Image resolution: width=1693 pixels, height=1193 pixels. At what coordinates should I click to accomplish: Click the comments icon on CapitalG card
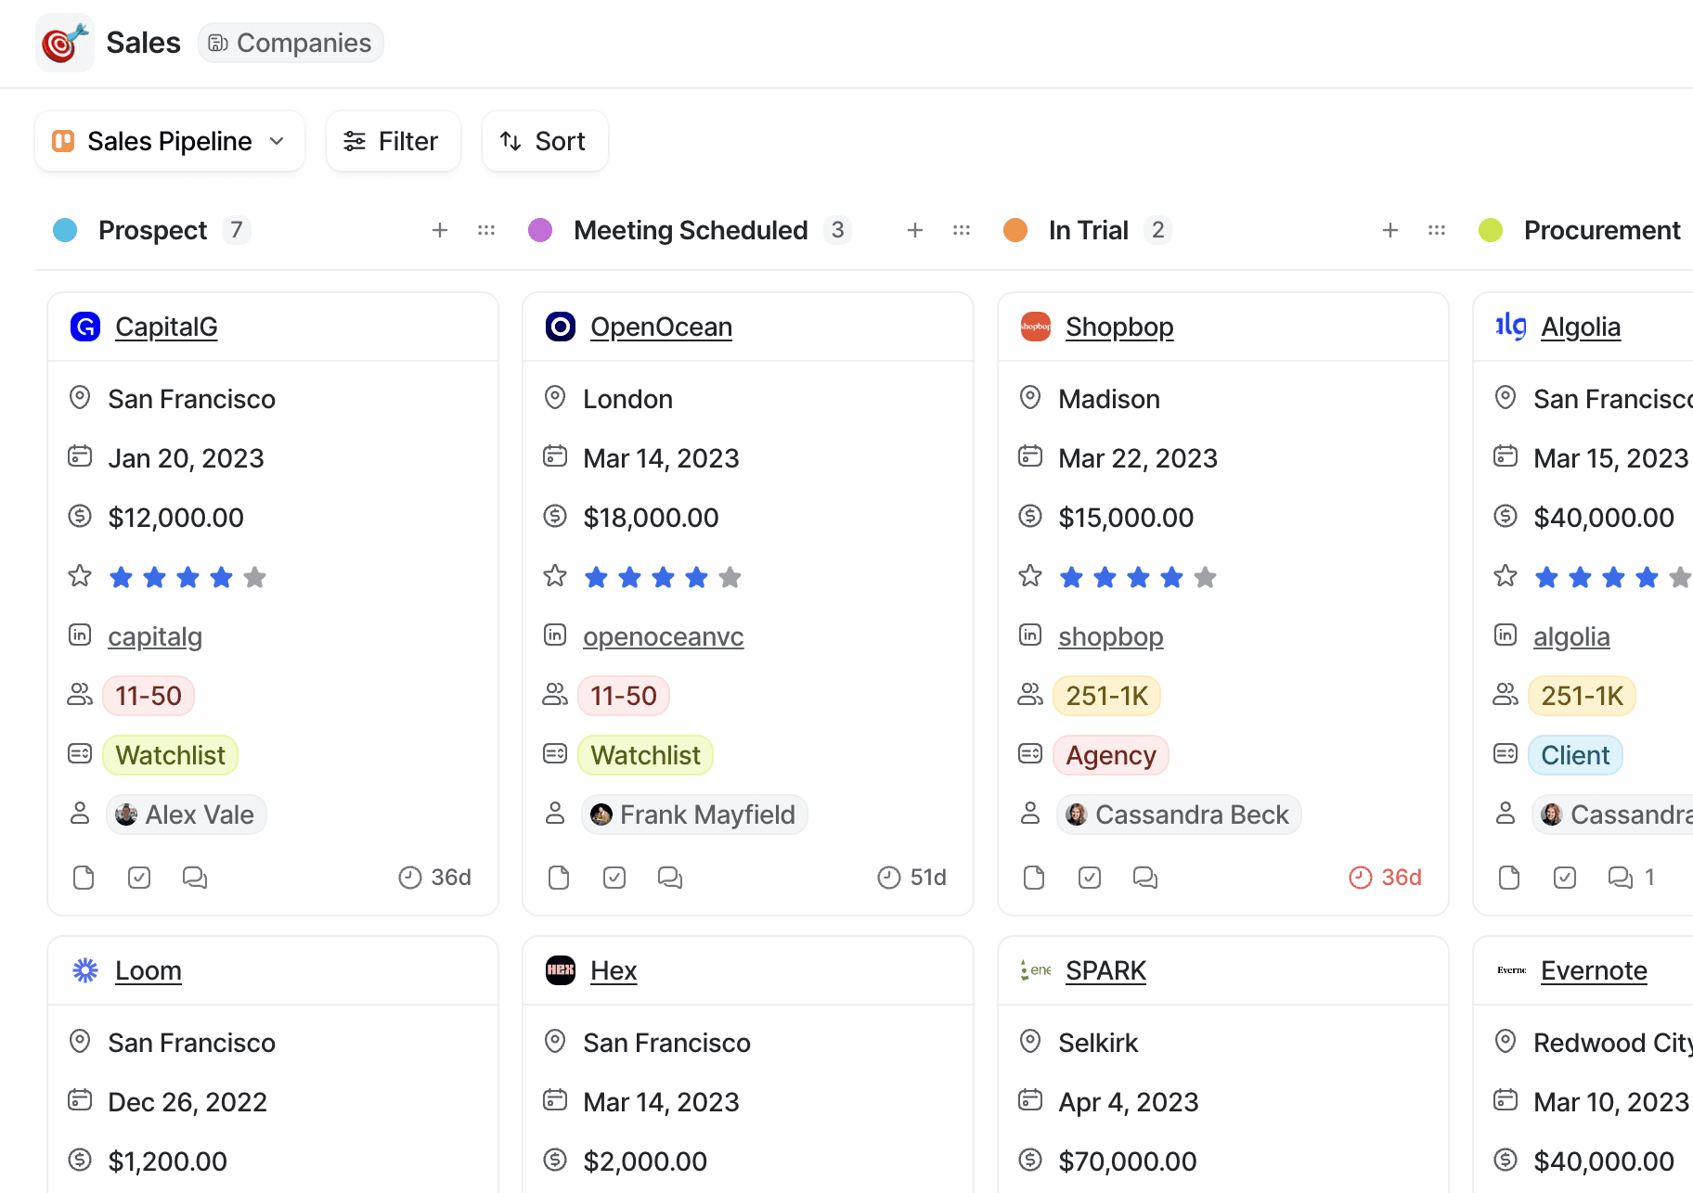tap(195, 878)
